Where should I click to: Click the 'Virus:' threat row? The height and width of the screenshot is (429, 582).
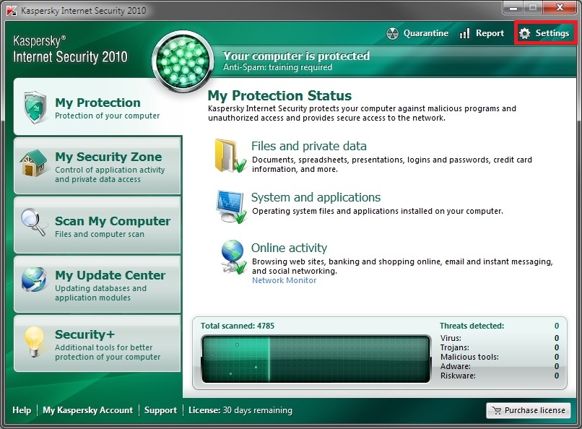[499, 338]
